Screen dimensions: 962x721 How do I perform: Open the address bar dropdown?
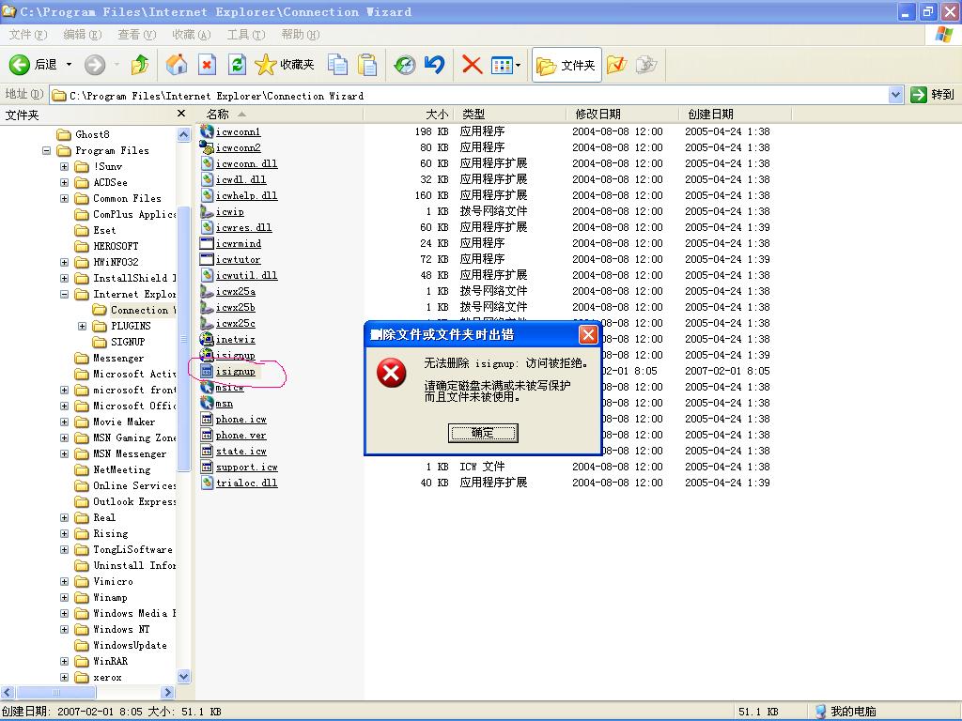[x=895, y=95]
